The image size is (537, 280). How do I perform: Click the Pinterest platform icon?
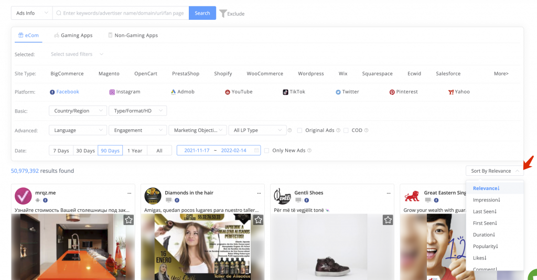point(392,92)
